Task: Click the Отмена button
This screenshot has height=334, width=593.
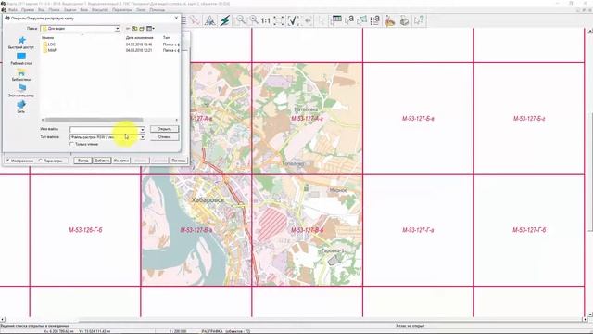Action: coord(165,136)
